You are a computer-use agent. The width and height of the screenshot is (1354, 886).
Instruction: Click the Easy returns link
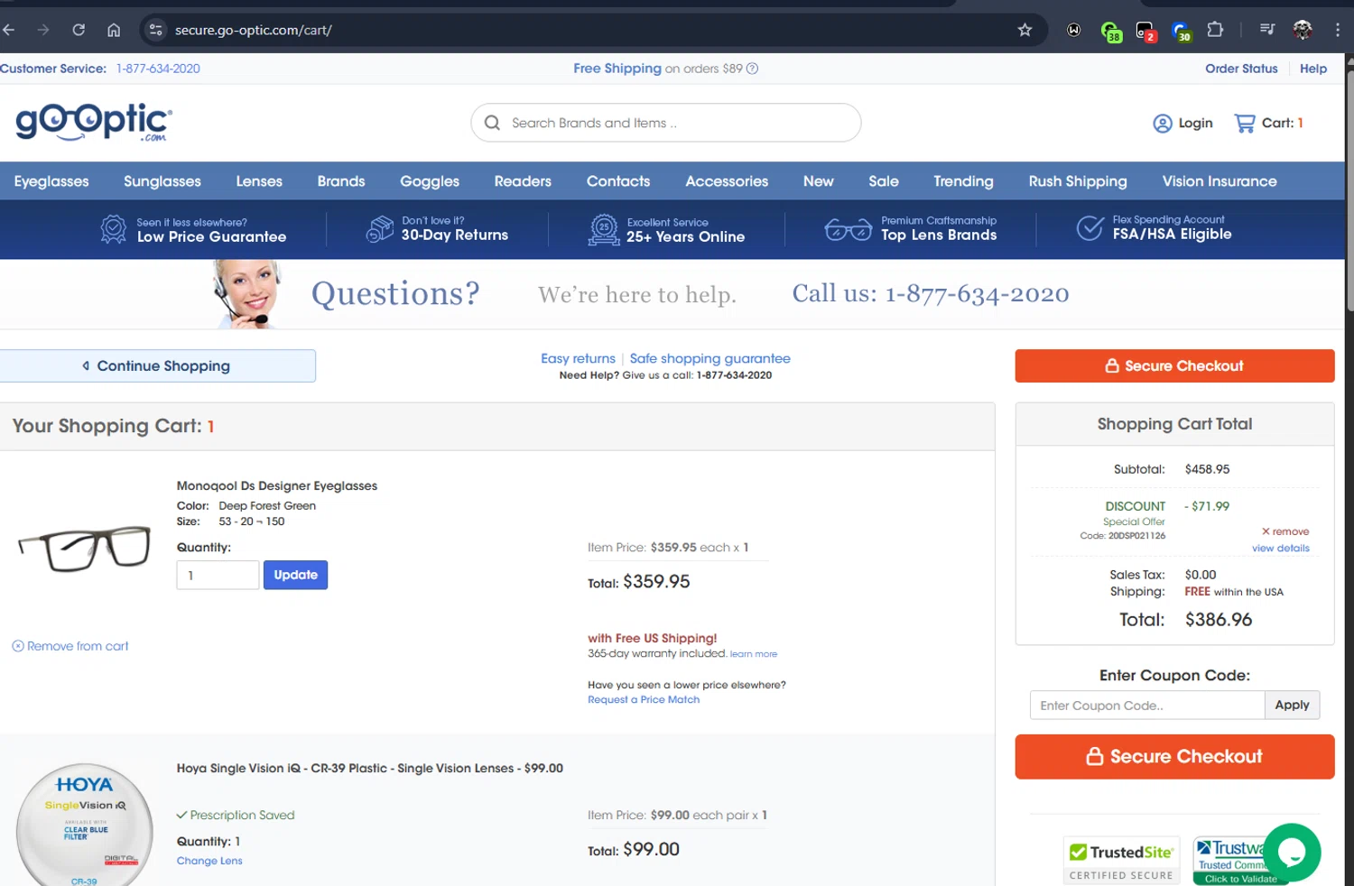point(578,358)
